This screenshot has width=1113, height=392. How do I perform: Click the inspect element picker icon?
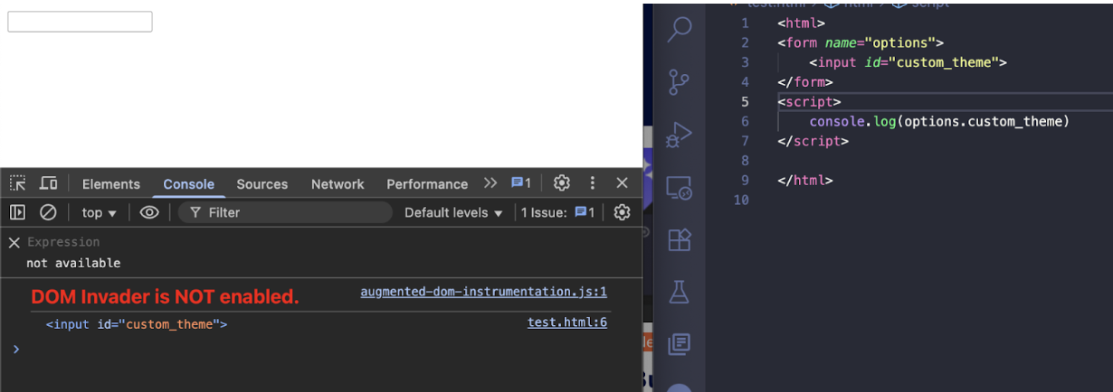point(18,183)
